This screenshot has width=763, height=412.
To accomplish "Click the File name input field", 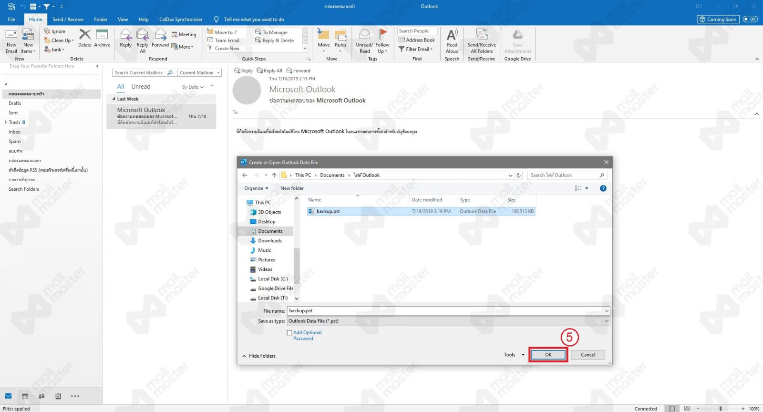I will pyautogui.click(x=445, y=311).
